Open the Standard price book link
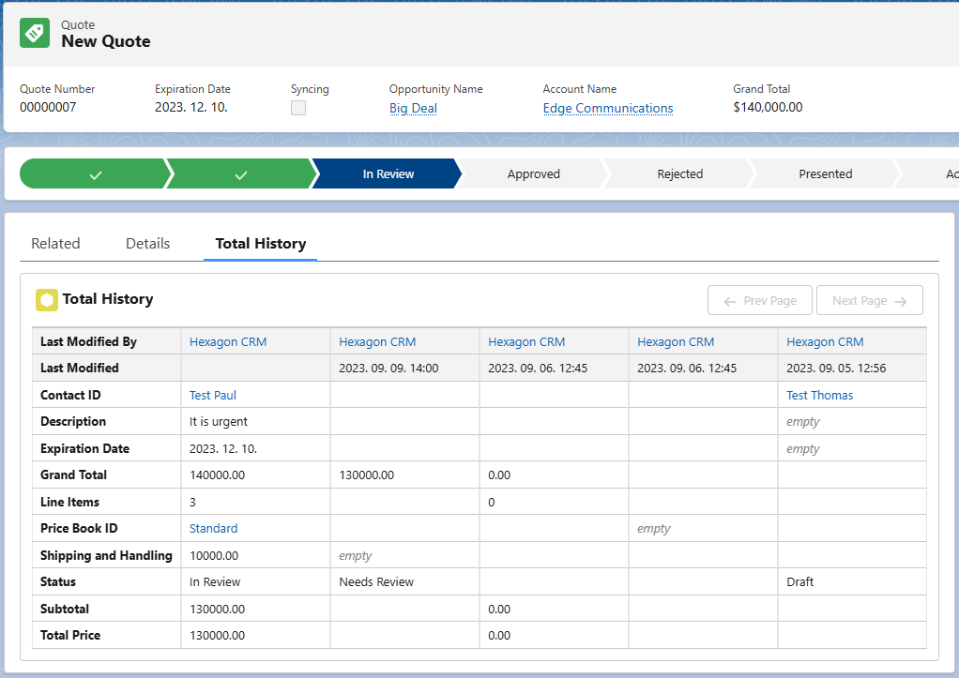Screen dimensions: 959x678 [213, 529]
